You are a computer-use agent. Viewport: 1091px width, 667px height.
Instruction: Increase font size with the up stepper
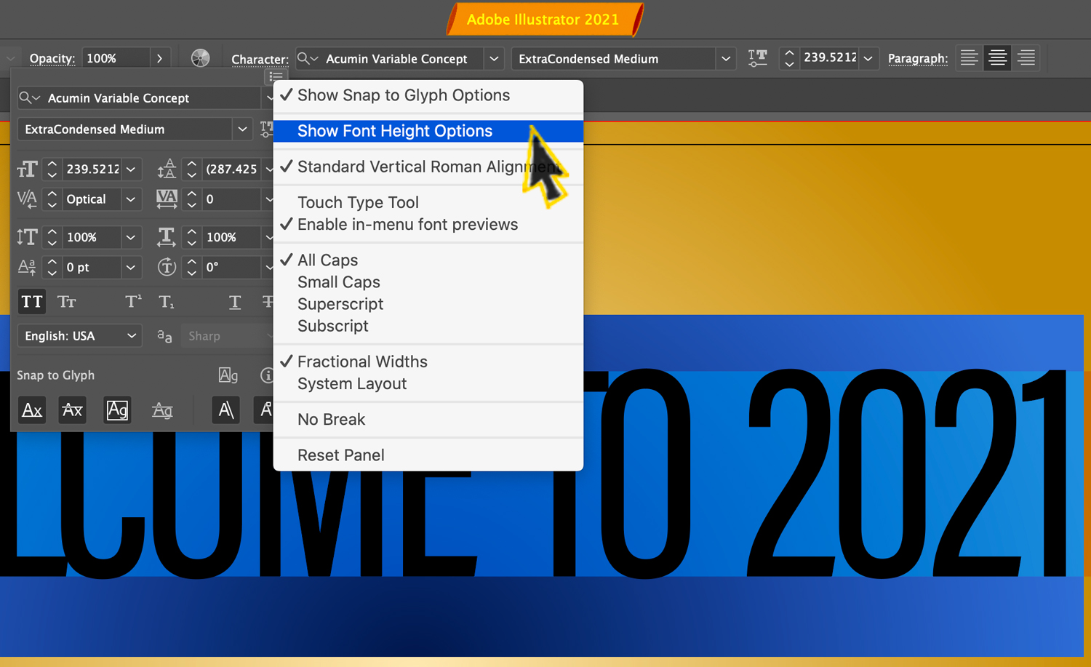click(x=789, y=53)
